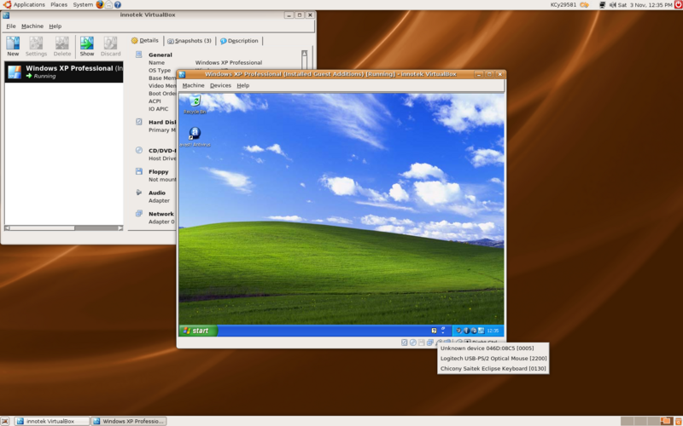Click innotek VirtualBox taskbar button
This screenshot has width=683, height=426.
coord(51,421)
